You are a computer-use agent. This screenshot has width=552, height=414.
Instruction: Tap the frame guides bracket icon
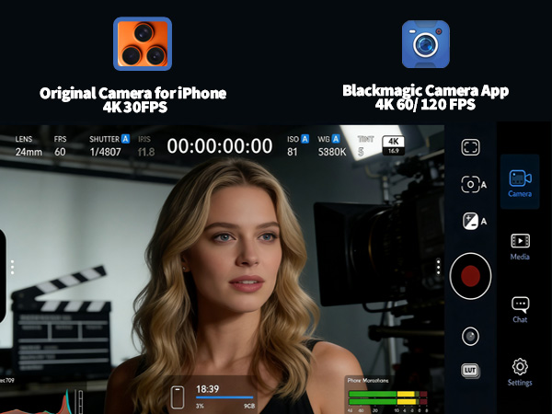click(x=470, y=147)
